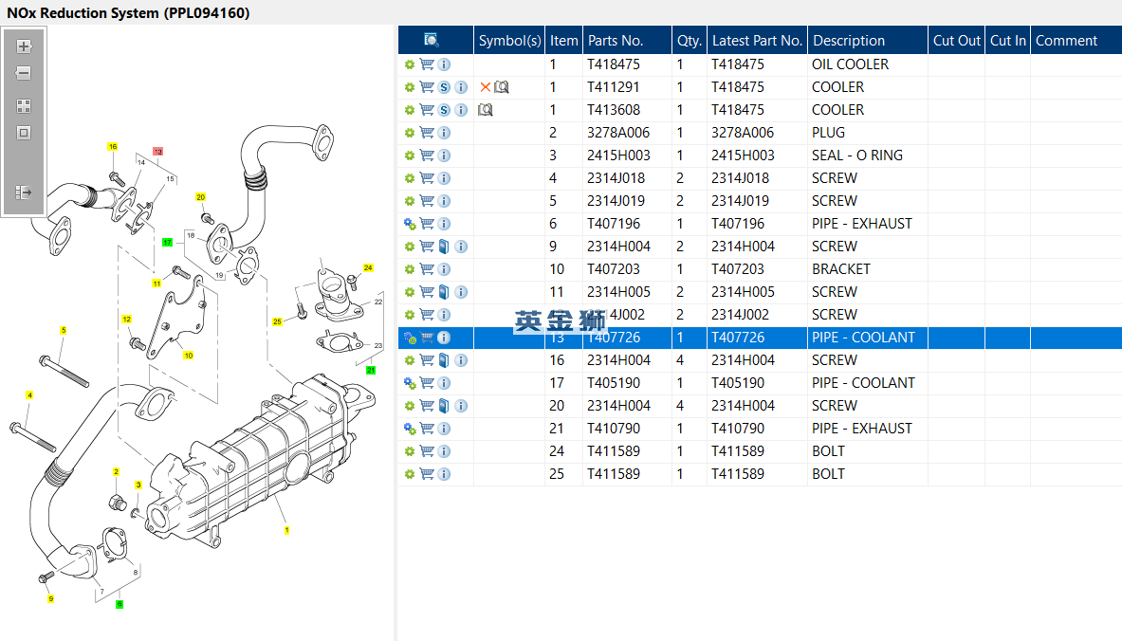This screenshot has width=1122, height=641.
Task: Click the Cut Out column header
Action: tap(956, 40)
